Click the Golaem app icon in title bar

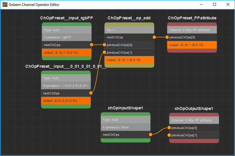[x=5, y=4]
